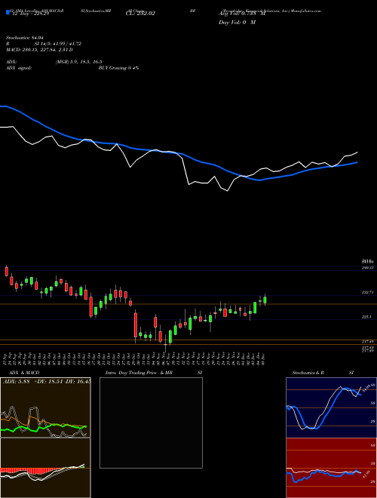Open the ADX indicator chart panel
Screen dimensions: 377x498
point(45,407)
